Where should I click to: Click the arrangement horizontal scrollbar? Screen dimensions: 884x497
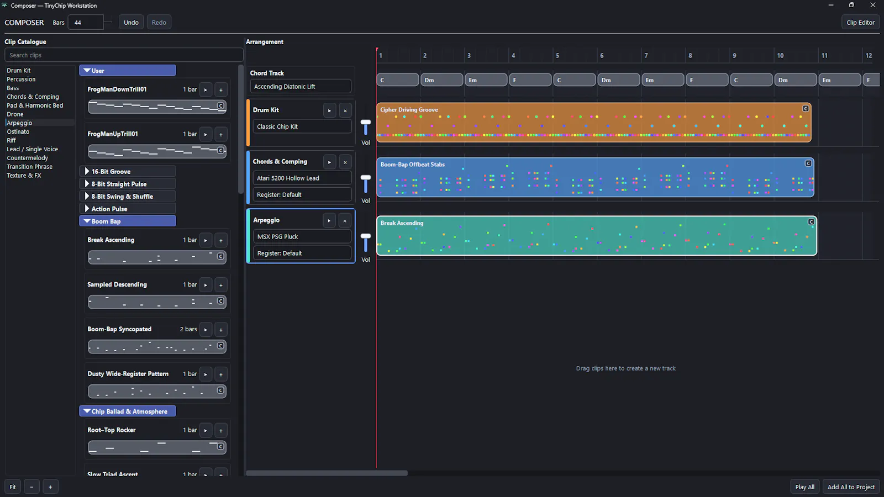point(327,473)
